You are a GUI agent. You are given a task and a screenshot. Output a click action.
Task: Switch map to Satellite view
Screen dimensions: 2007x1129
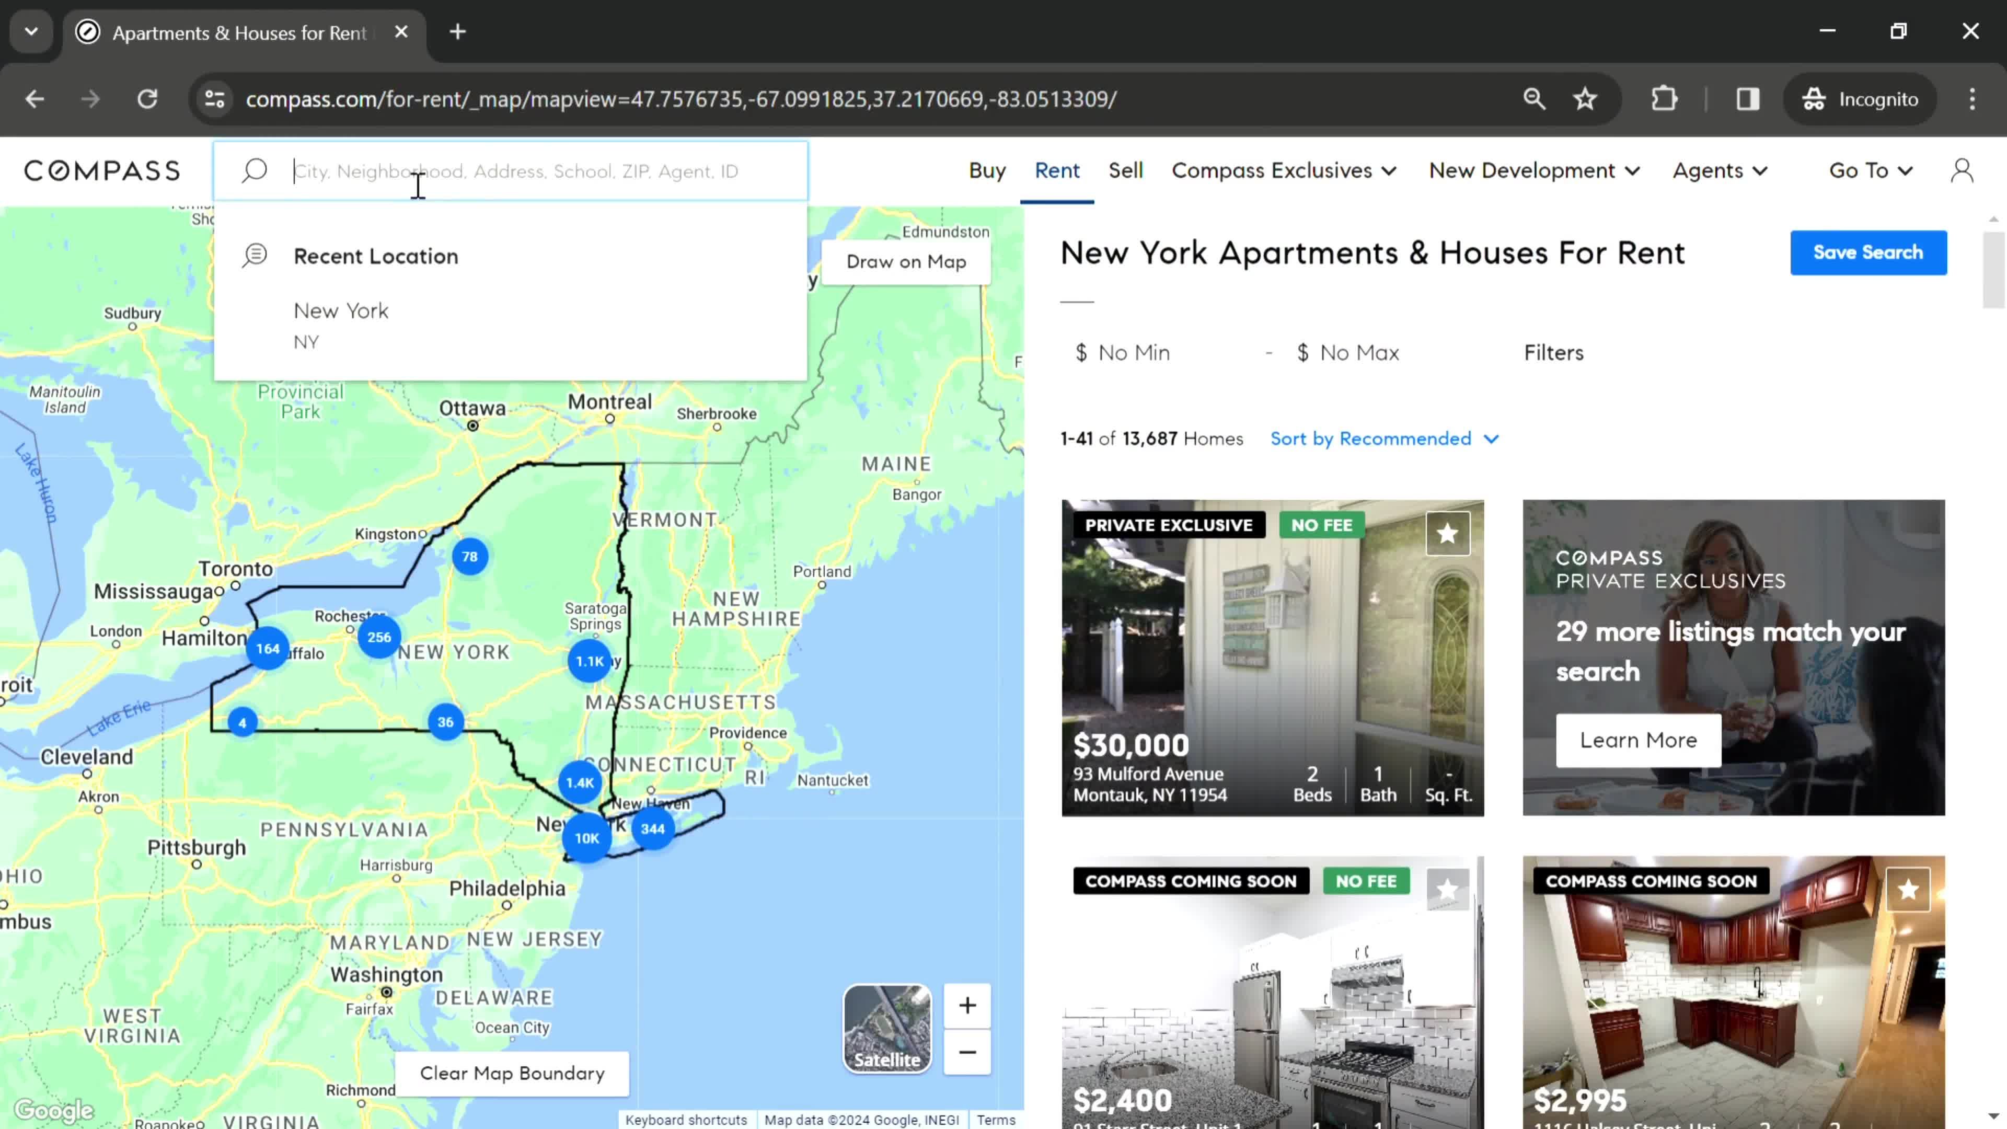coord(886,1029)
